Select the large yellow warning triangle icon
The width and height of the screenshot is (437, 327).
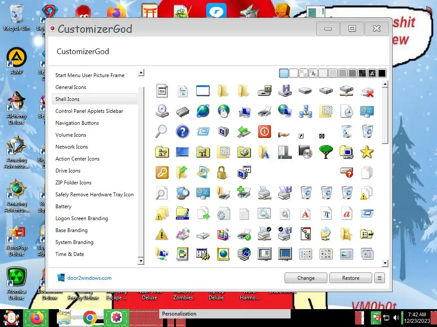tap(162, 234)
